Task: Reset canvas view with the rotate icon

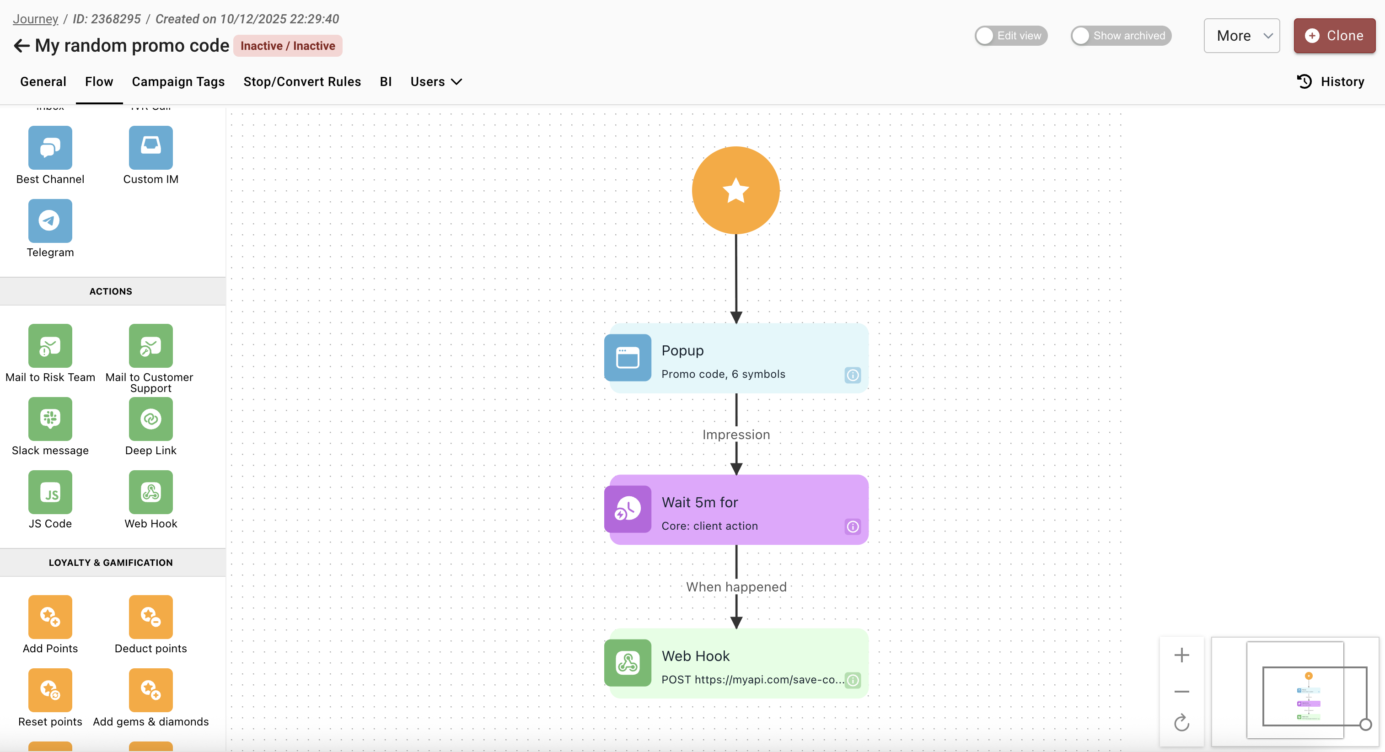Action: pos(1181,723)
